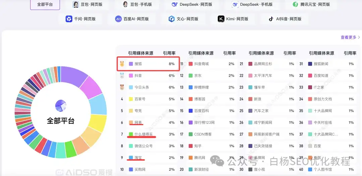Click the 搜狐新闻 source row
This screenshot has width=362, height=176.
tap(327, 64)
